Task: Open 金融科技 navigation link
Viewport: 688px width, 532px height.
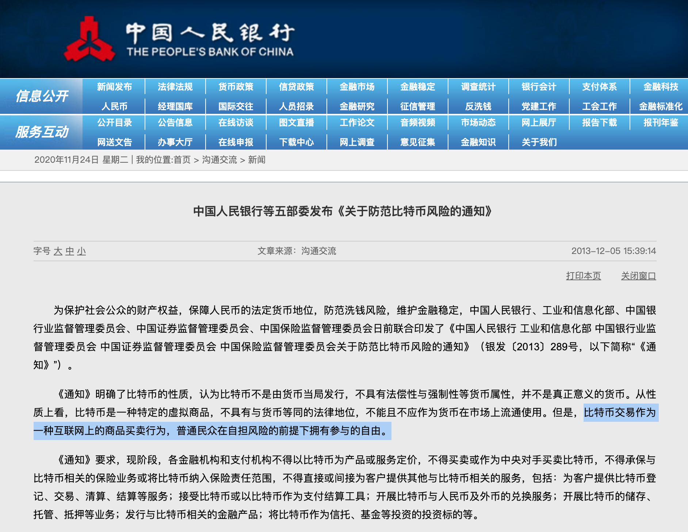Action: coord(661,87)
